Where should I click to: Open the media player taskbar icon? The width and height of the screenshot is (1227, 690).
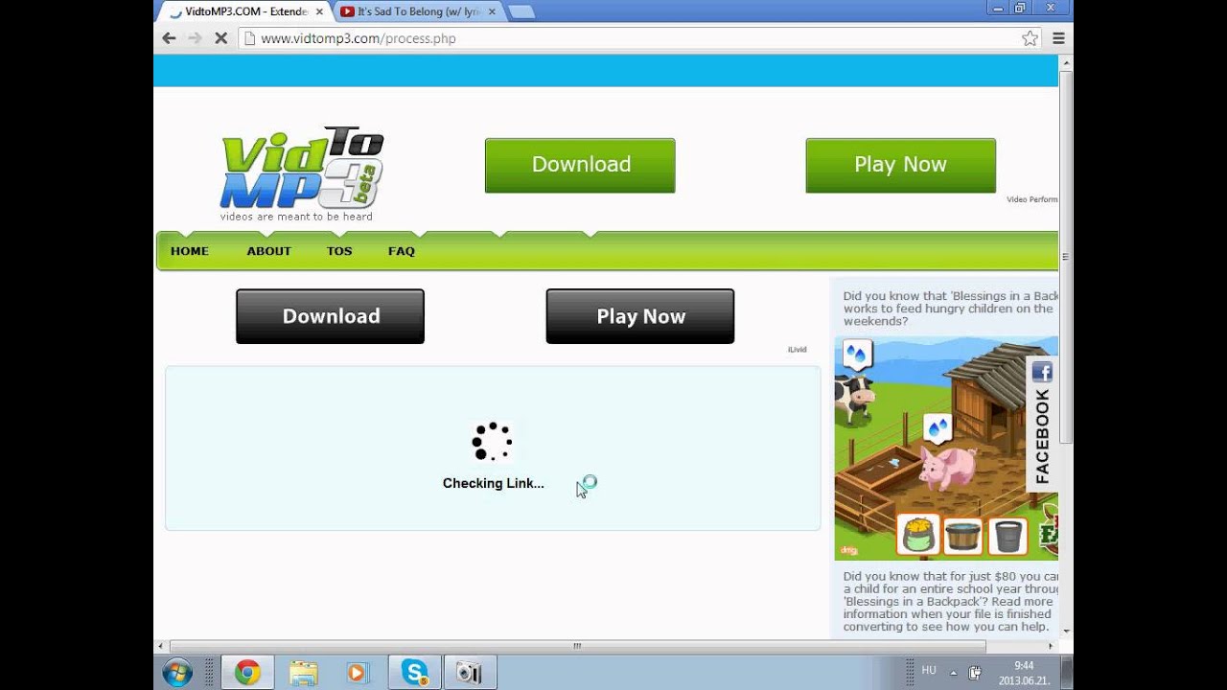pos(358,673)
